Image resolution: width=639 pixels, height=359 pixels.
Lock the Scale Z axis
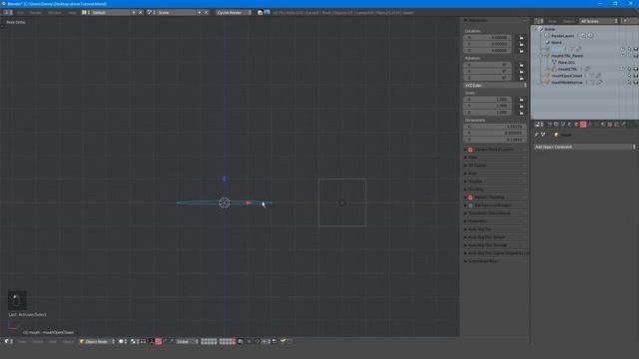pos(521,113)
